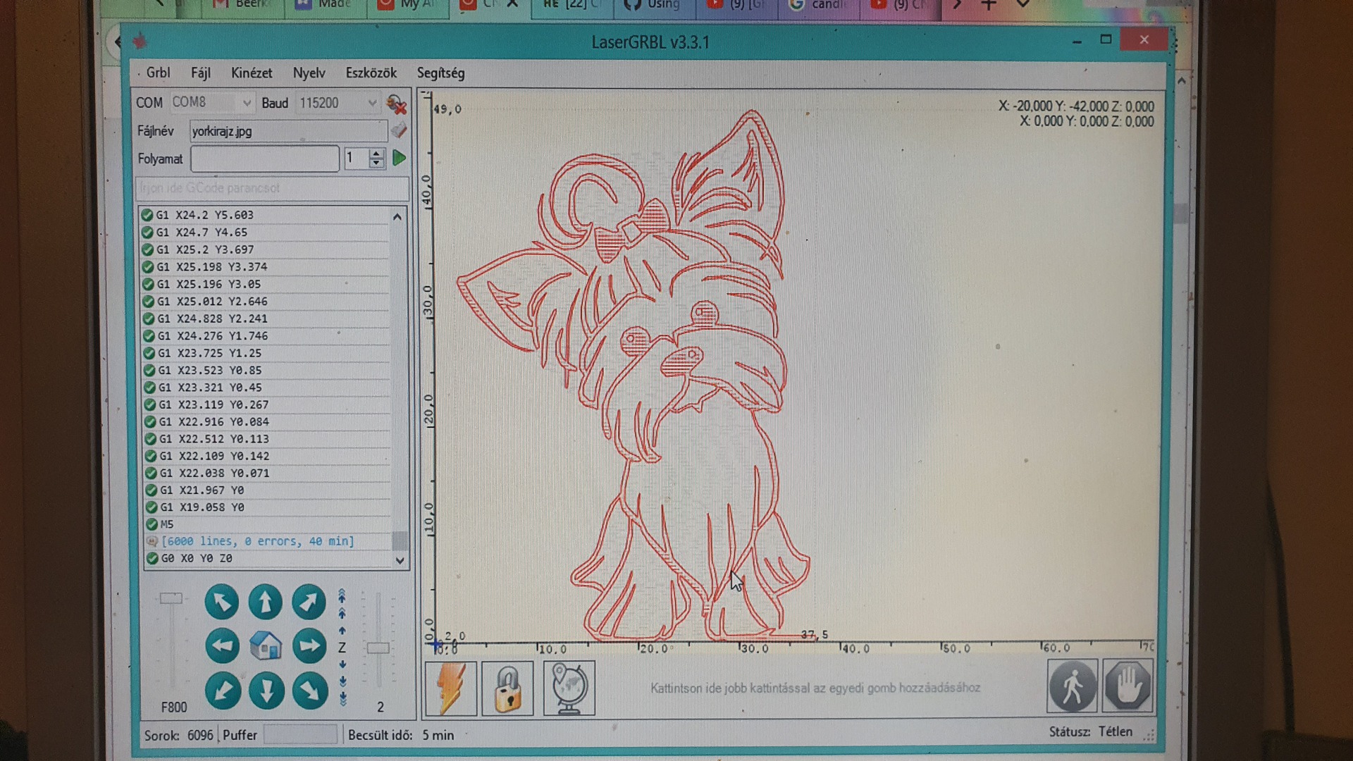Viewport: 1353px width, 761px height.
Task: Open the Fájl menu
Action: (x=200, y=73)
